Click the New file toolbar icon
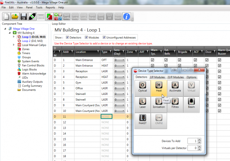Image resolution: width=230 pixels, height=161 pixels. pos(6,17)
